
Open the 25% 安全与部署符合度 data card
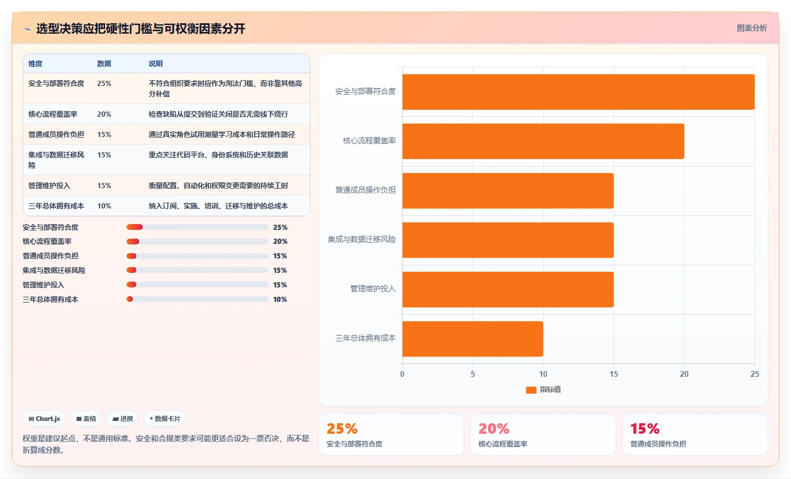(x=391, y=434)
